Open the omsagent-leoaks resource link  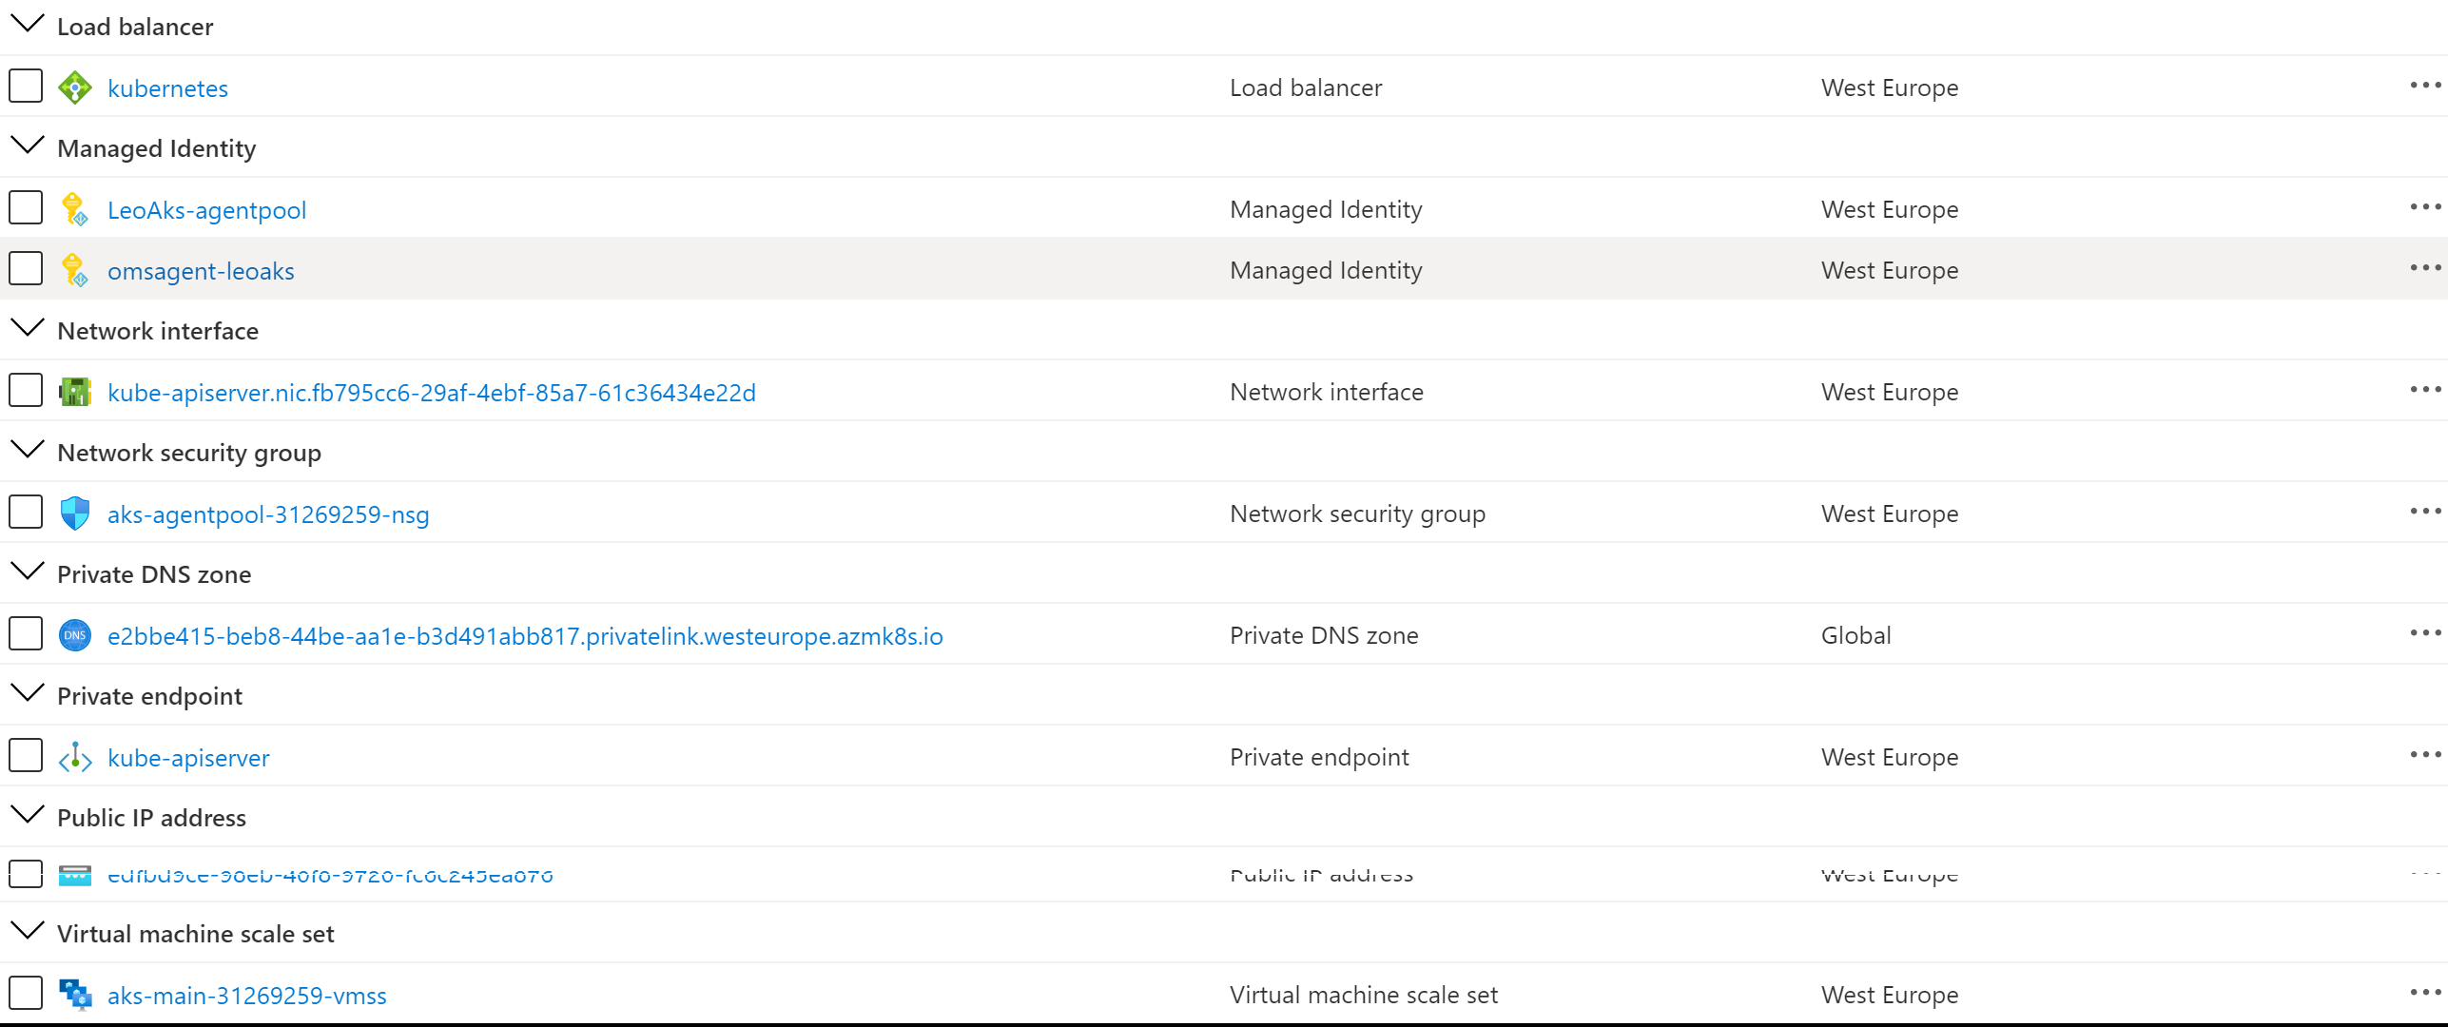201,271
